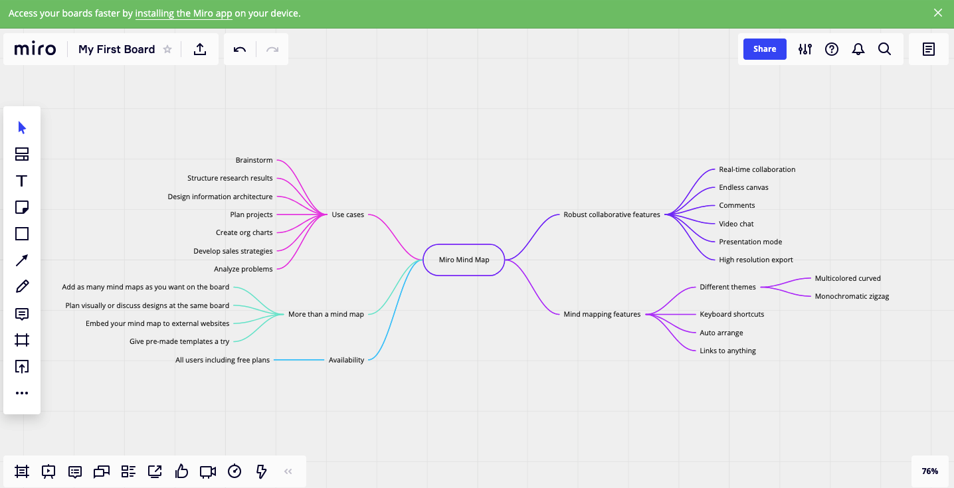
Task: Open the cards list icon in bottom toolbar
Action: pos(128,471)
